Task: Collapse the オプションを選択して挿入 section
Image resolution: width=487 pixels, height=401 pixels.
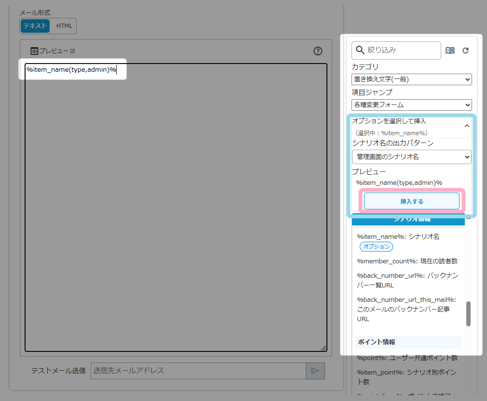Action: coord(466,126)
